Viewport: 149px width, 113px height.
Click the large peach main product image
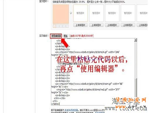61,14
